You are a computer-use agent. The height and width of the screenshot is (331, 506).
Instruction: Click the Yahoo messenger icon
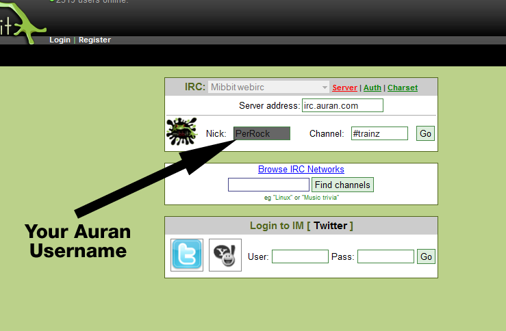(225, 255)
